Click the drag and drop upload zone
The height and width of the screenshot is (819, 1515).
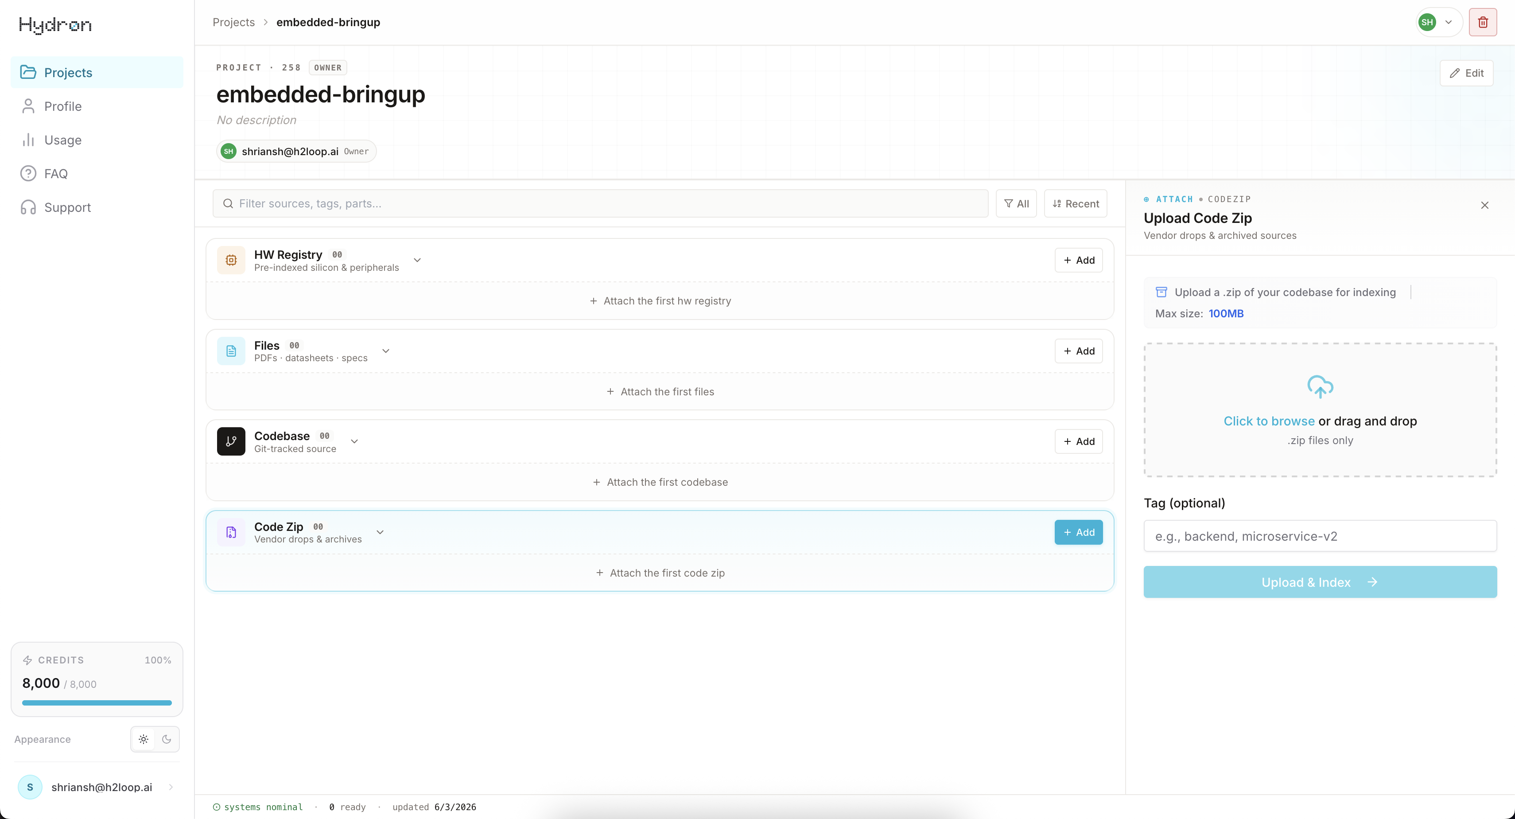point(1320,409)
